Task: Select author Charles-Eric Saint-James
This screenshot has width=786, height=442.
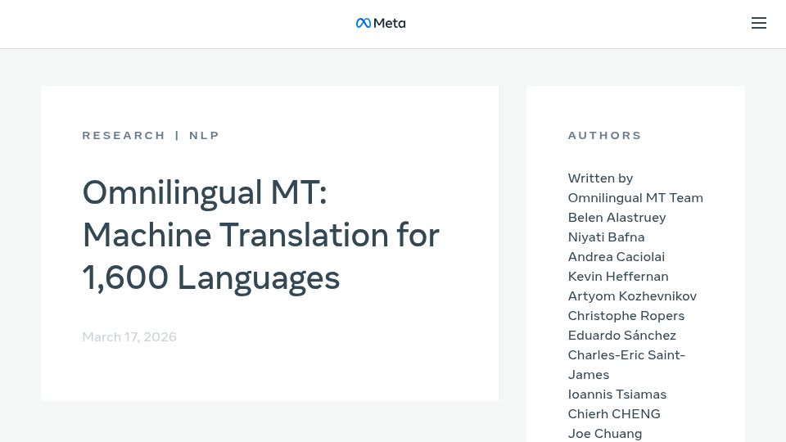Action: point(626,365)
